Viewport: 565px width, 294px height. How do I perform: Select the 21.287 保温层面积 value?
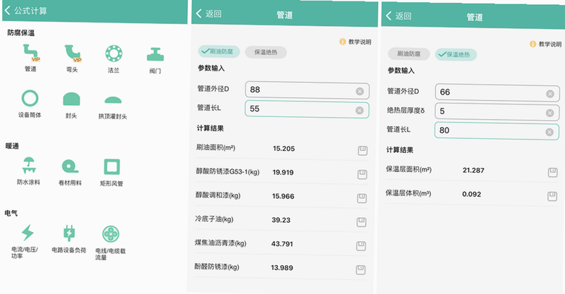click(x=473, y=170)
